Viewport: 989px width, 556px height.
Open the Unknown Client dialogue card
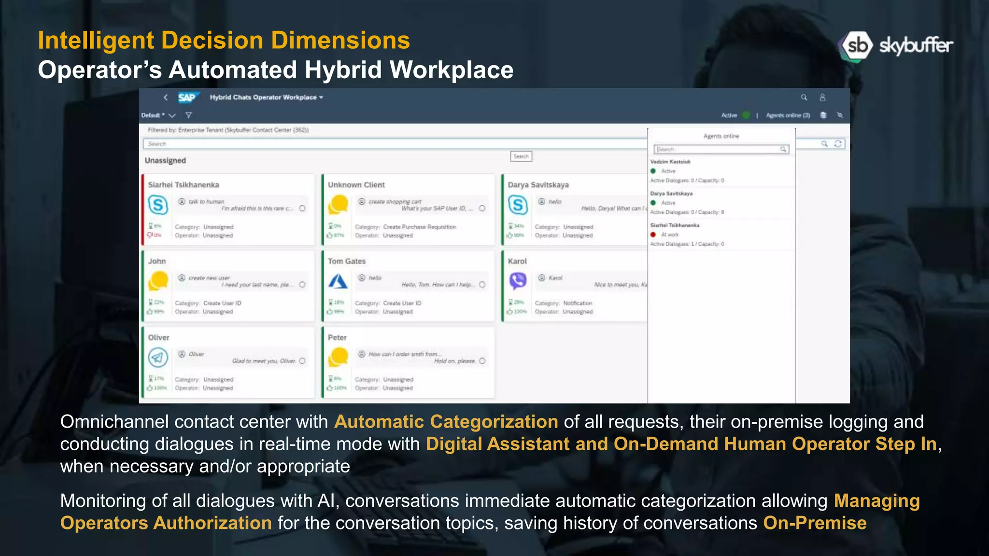(409, 210)
